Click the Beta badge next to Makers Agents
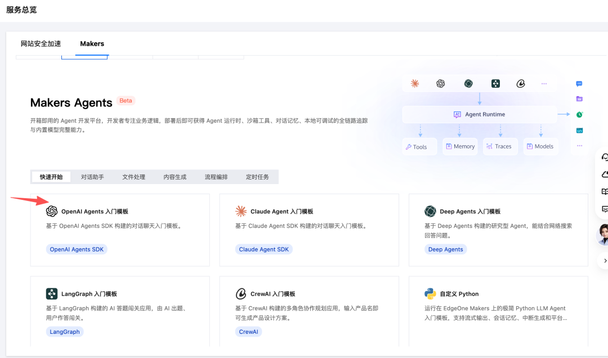The image size is (608, 358). [126, 100]
